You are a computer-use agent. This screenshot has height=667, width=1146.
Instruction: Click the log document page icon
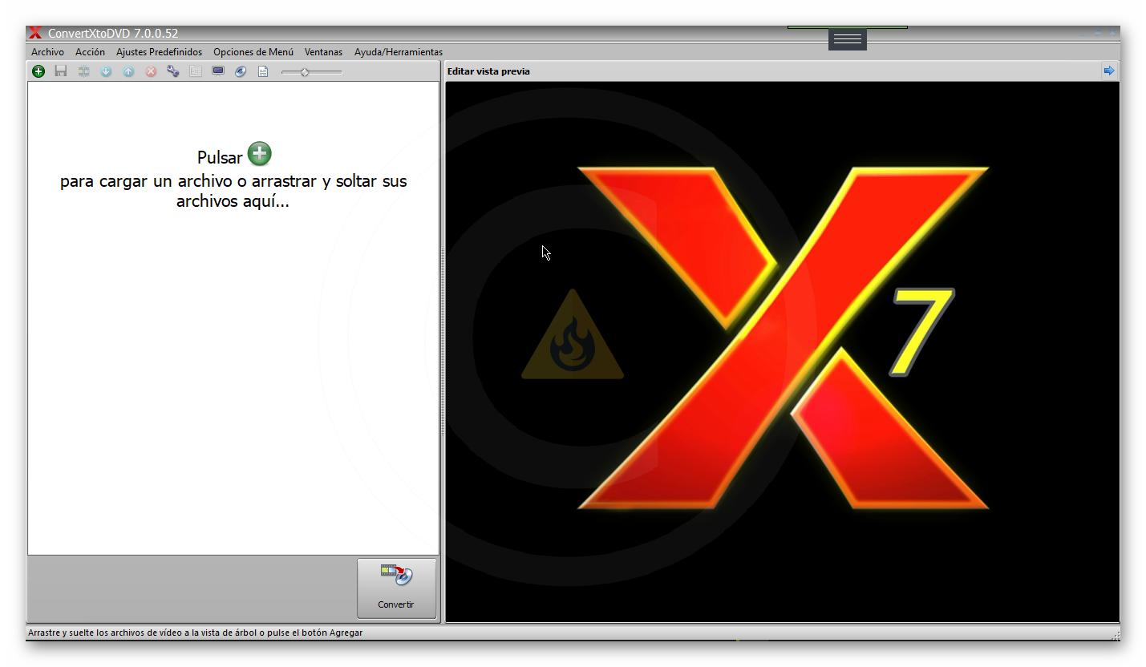tap(263, 71)
